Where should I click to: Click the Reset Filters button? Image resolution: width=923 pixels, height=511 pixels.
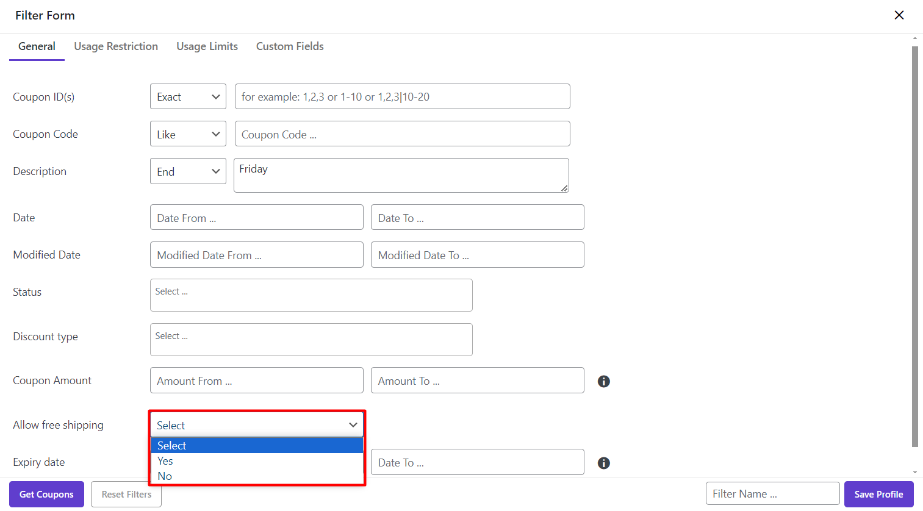[126, 495]
